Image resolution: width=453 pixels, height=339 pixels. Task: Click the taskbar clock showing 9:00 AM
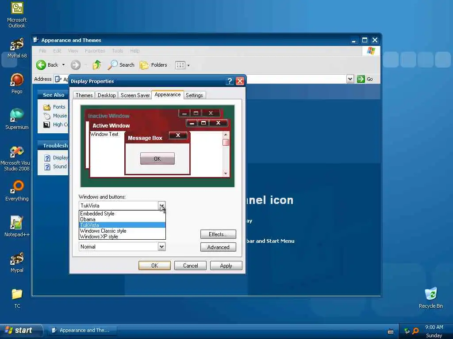pos(434,327)
